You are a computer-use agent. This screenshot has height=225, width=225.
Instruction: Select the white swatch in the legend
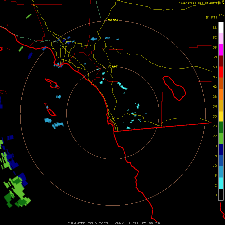click(221, 27)
